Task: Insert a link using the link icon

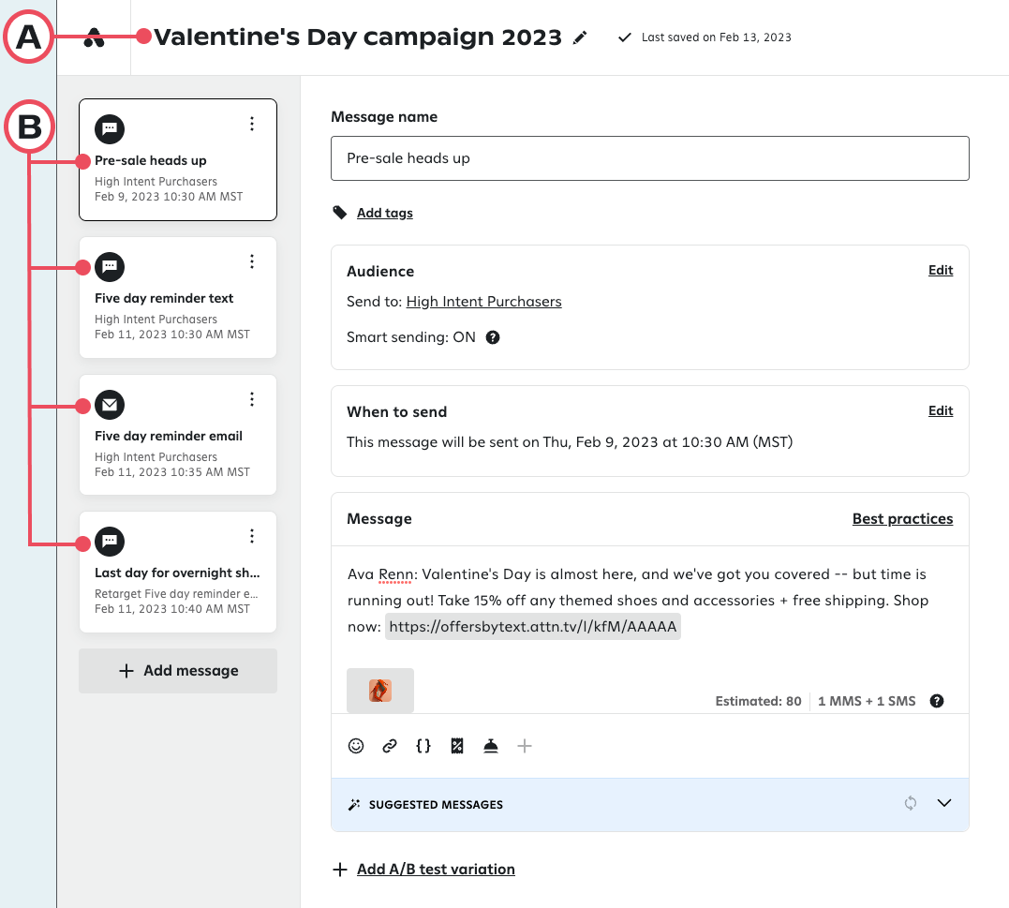Action: pyautogui.click(x=390, y=746)
